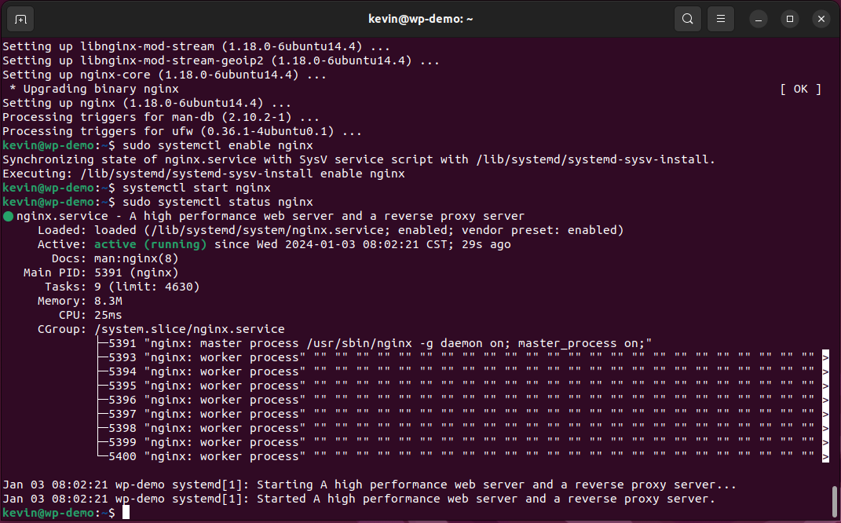Image resolution: width=841 pixels, height=523 pixels.
Task: Click the 'sudo systemctl enable nginx' command
Action: click(x=218, y=145)
